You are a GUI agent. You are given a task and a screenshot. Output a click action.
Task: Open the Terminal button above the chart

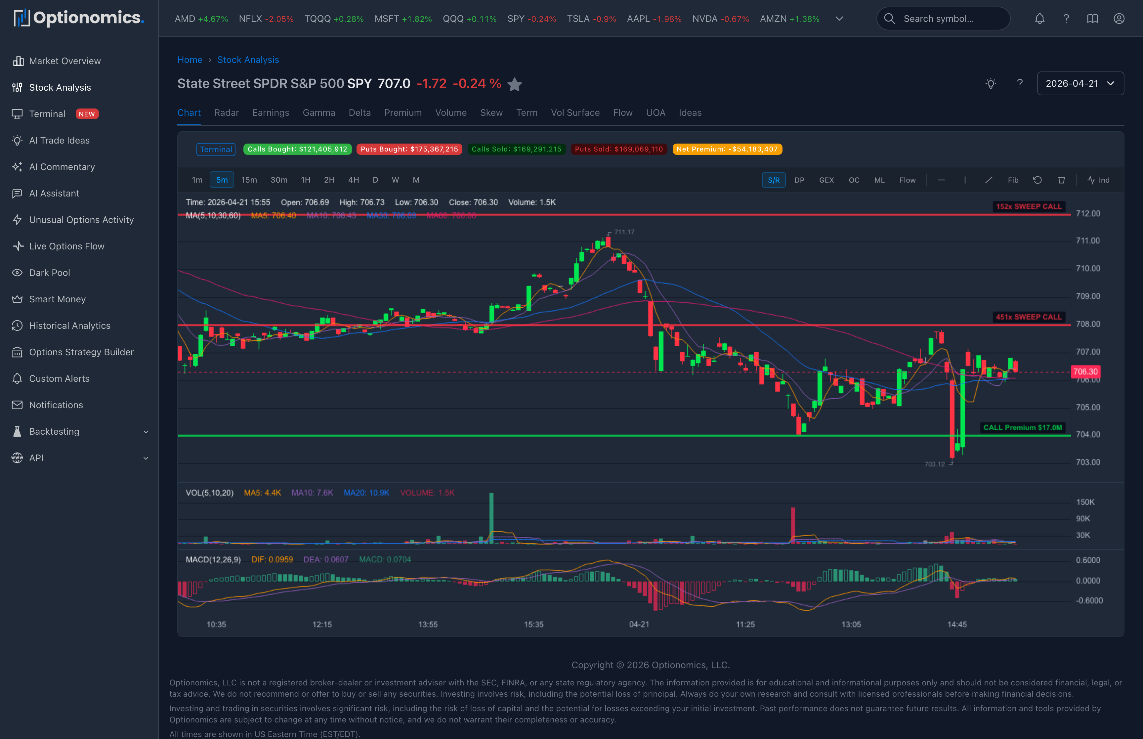216,149
